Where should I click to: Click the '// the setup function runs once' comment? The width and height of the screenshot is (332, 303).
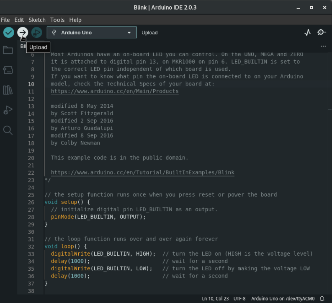[161, 195]
